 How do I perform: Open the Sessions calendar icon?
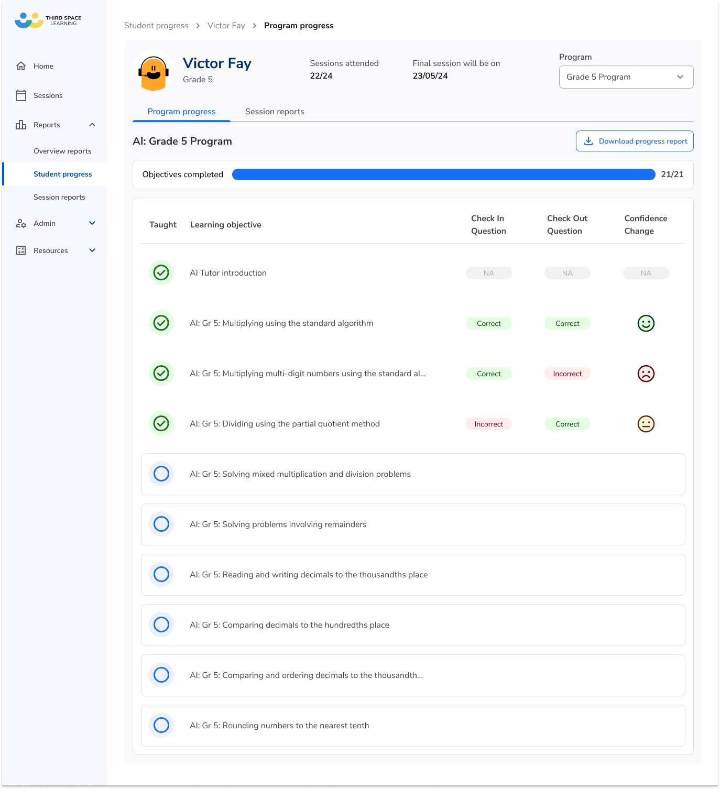[x=21, y=95]
